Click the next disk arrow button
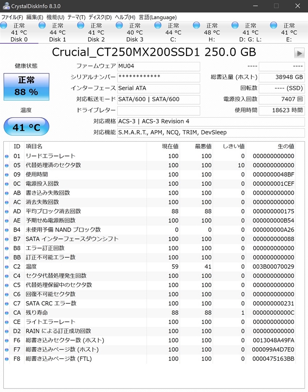This screenshot has width=308, height=392. 299,53
